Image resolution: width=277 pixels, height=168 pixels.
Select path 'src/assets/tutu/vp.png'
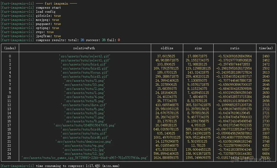coord(84,145)
